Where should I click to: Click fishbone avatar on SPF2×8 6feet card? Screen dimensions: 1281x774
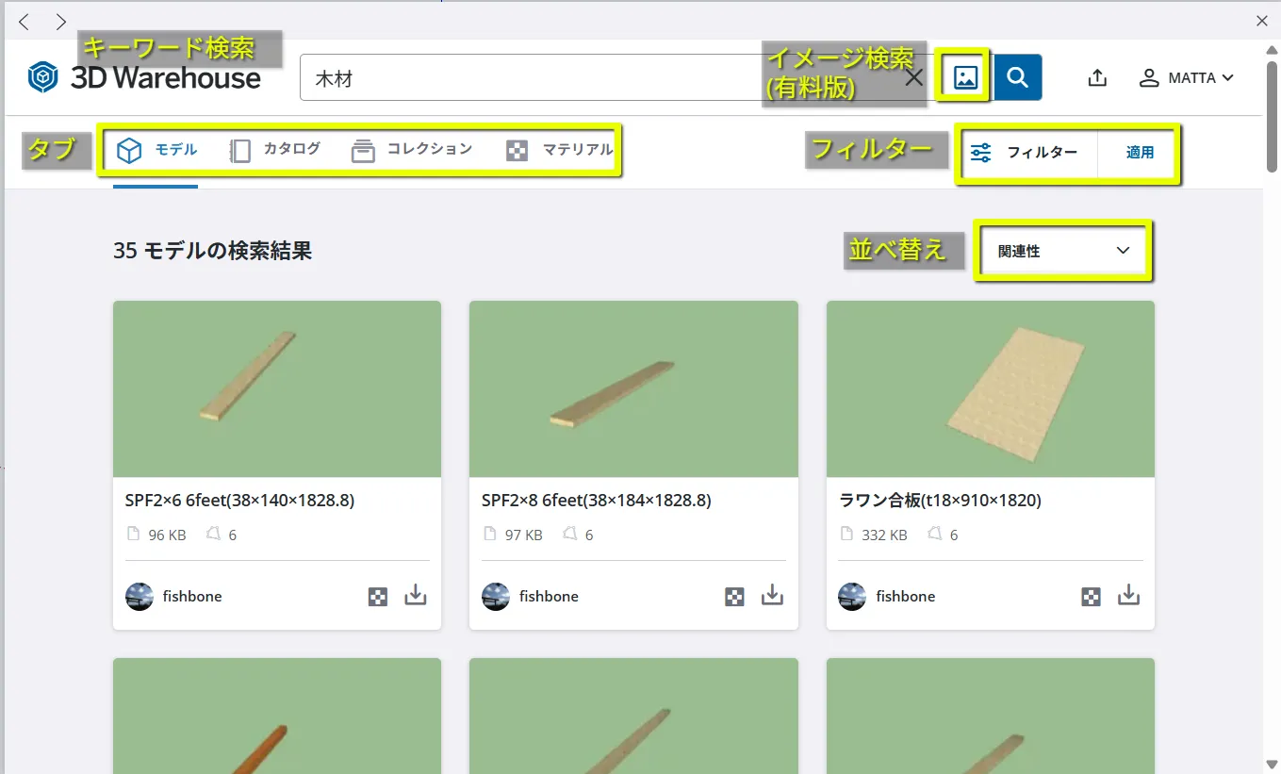496,596
